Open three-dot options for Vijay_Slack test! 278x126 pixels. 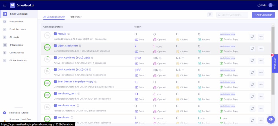(x=261, y=49)
